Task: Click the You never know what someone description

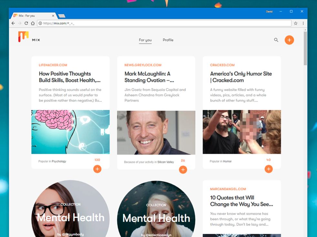Action: 240,219
